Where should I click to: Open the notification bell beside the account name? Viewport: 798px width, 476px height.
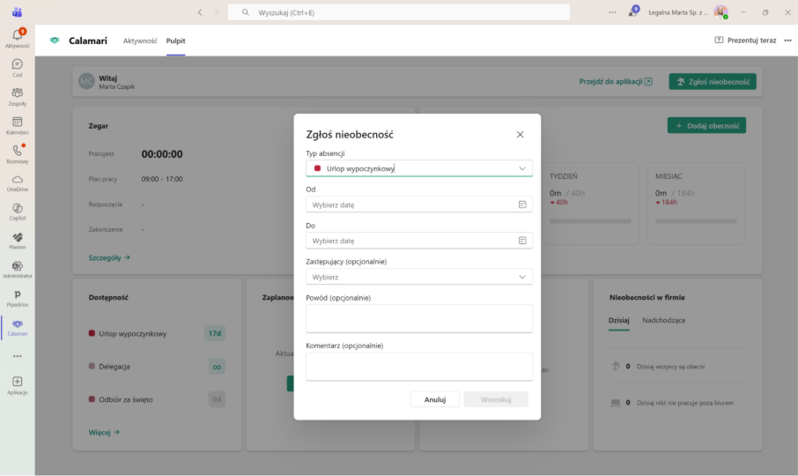(633, 11)
